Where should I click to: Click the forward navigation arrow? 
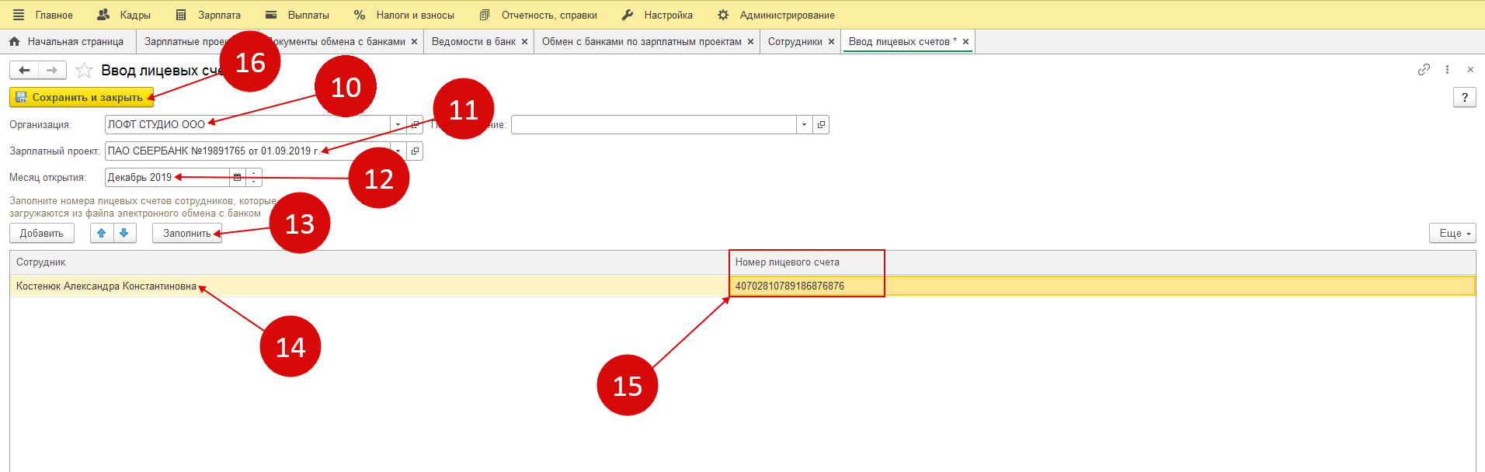[x=52, y=71]
